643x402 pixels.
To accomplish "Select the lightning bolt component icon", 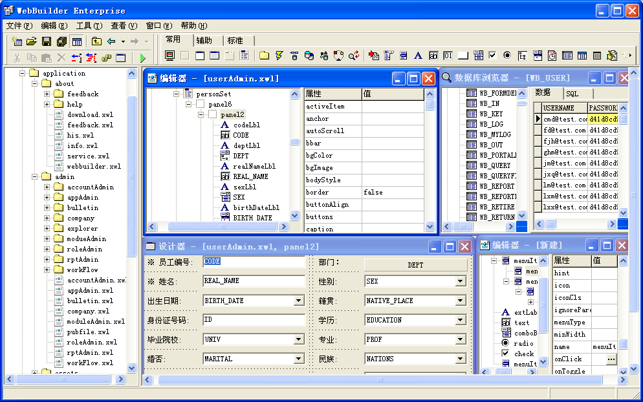I will (279, 56).
